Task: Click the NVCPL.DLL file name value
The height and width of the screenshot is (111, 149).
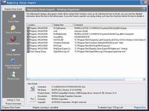Action: pyautogui.click(x=66, y=90)
